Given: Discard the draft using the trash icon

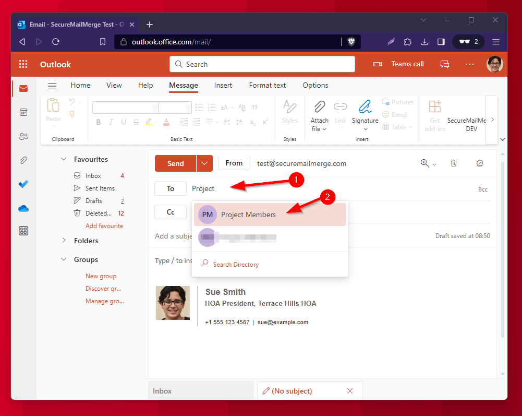Looking at the screenshot, I should (454, 163).
